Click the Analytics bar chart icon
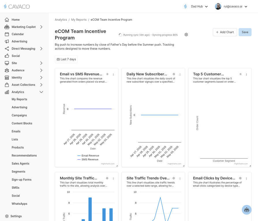This screenshot has width=258, height=221. [x=7, y=92]
